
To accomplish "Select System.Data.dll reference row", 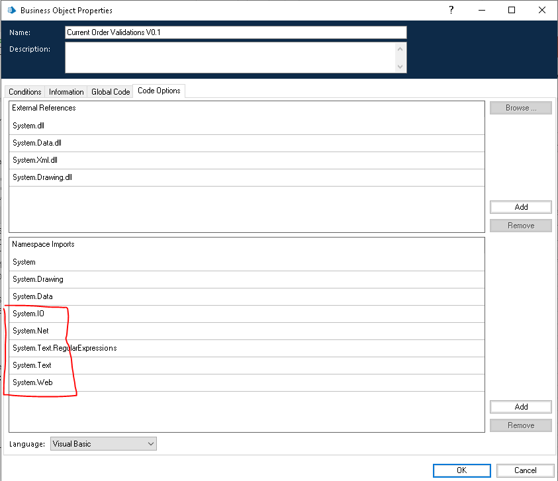I will [x=247, y=144].
